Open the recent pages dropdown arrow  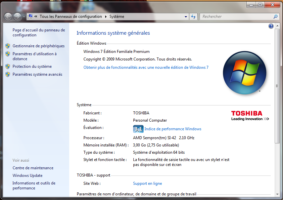[x=24, y=17]
